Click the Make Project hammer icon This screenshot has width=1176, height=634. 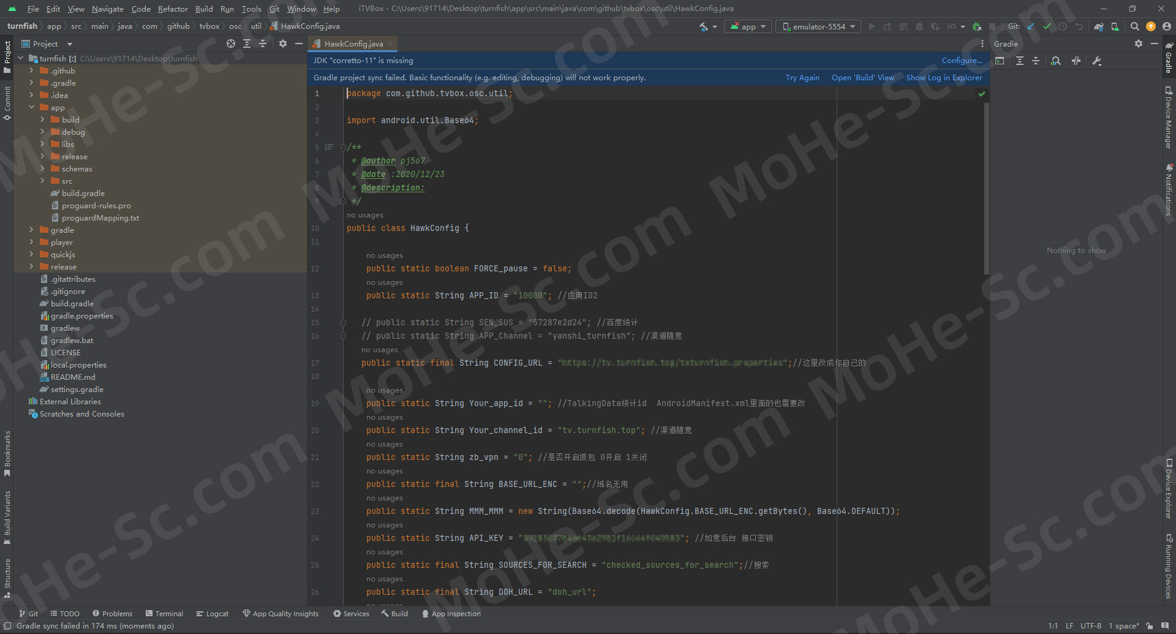click(704, 26)
